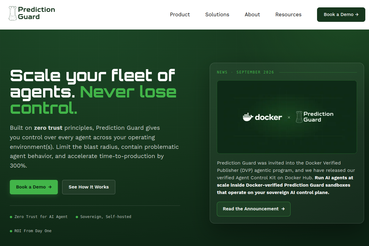Click the Docker and Prediction Guard banner image

tap(287, 117)
